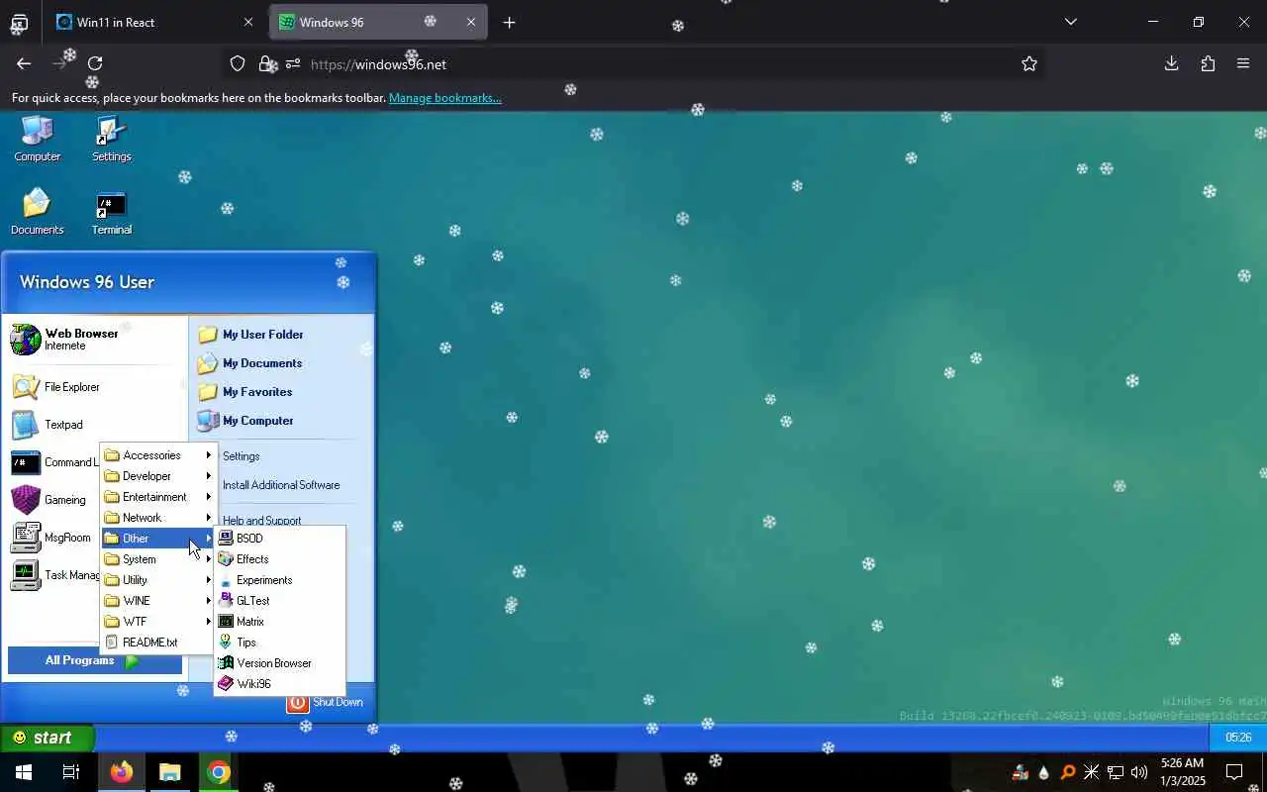Viewport: 1267px width, 792px height.
Task: Open the Computer desktop icon
Action: coord(38,139)
